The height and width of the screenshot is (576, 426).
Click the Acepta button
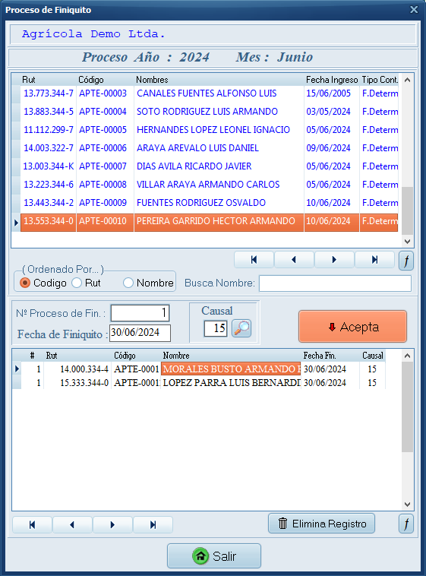352,327
